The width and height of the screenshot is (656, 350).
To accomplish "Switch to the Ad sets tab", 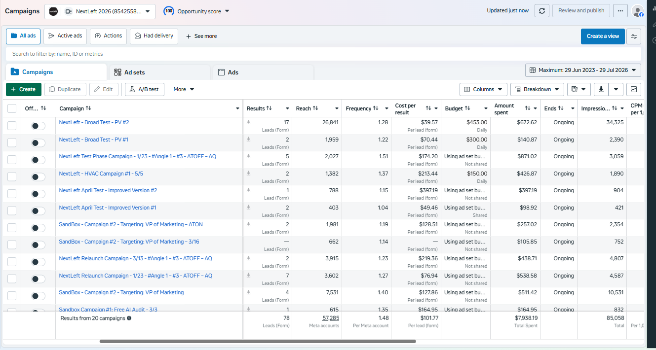I will click(159, 72).
